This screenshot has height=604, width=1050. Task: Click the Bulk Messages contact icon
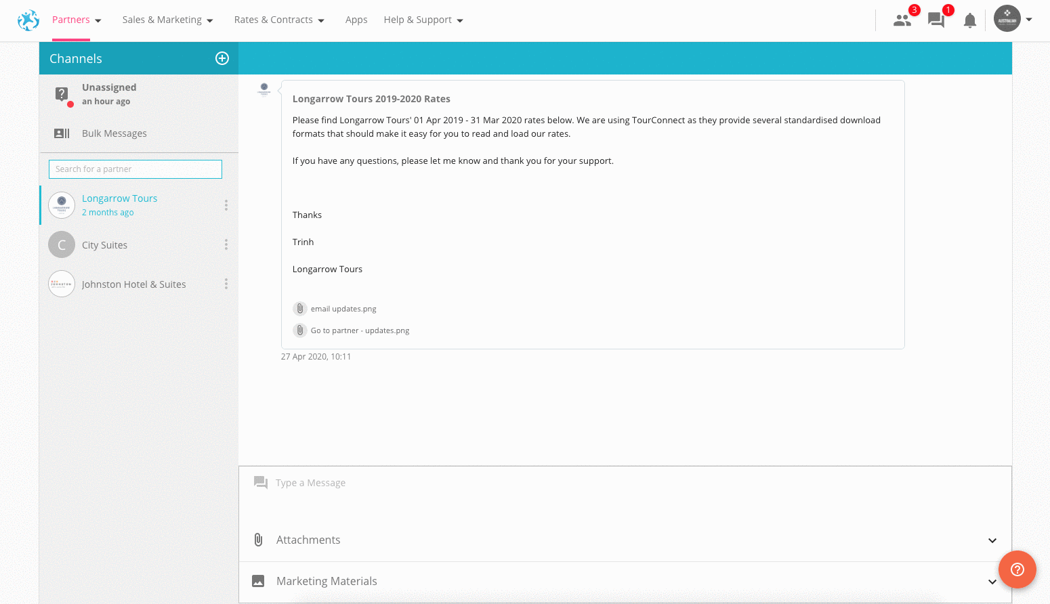point(62,133)
